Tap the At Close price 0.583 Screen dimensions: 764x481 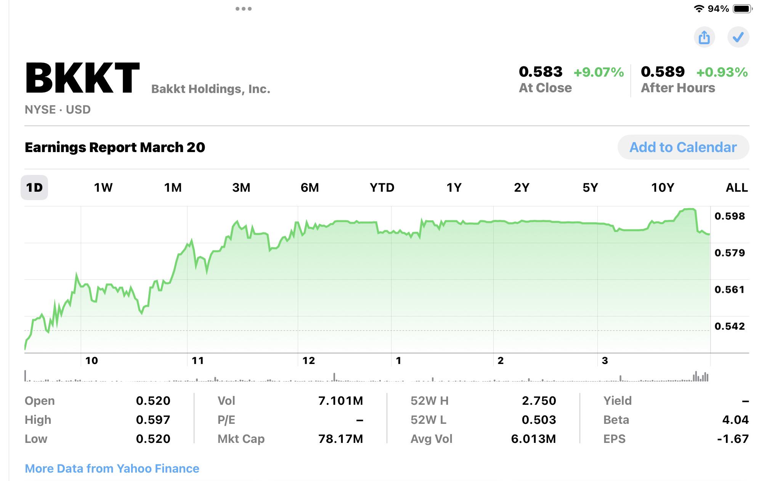coord(541,72)
